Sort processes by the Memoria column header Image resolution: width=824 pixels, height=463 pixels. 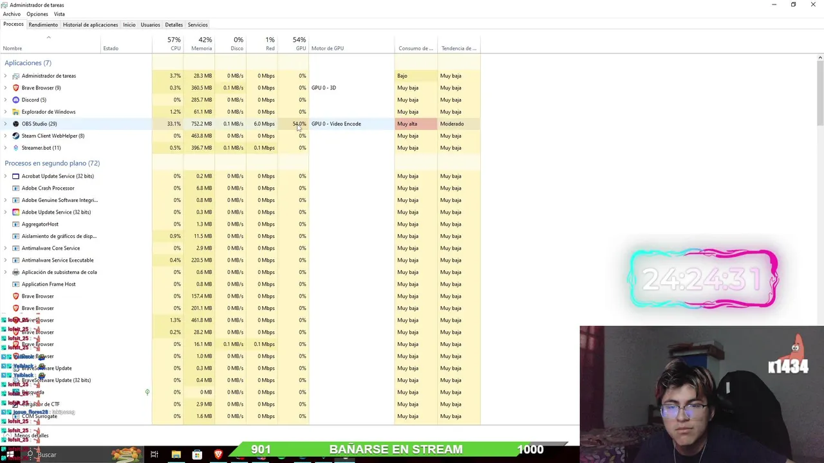[199, 44]
